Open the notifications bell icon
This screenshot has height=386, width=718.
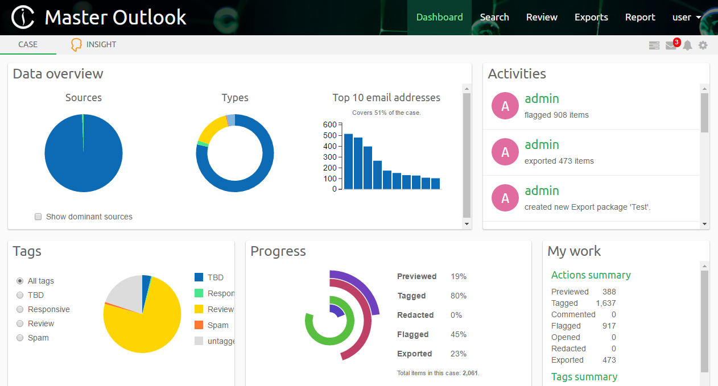coord(687,45)
